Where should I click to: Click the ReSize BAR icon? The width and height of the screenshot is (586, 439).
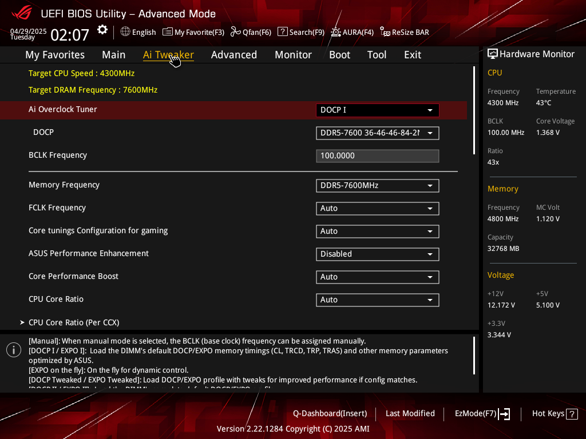pos(385,32)
